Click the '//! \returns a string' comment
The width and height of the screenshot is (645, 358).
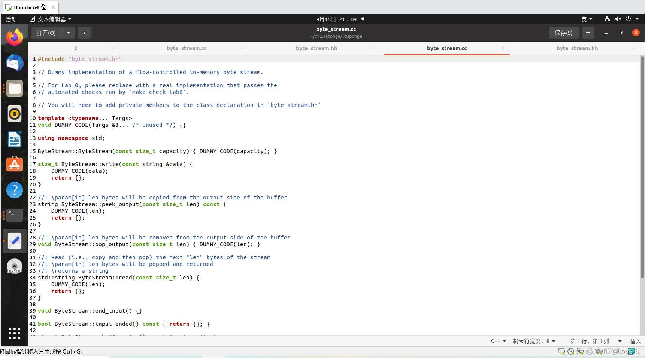coord(73,271)
